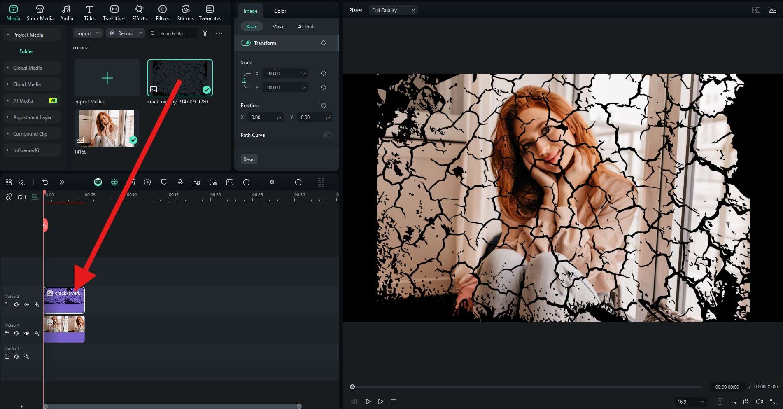Expand the Cloud Media section
Screen dimensions: 783x409
(8, 84)
